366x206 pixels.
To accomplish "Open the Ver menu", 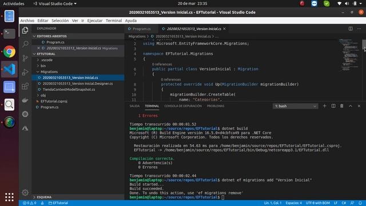I will [x=75, y=21].
